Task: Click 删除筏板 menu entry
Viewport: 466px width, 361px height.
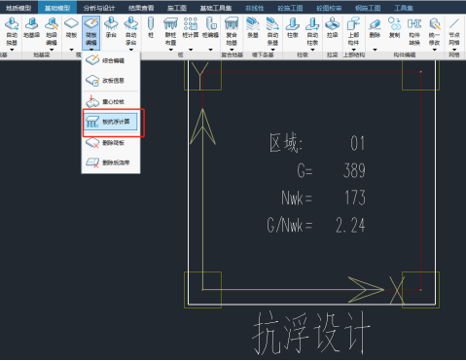Action: coord(110,143)
